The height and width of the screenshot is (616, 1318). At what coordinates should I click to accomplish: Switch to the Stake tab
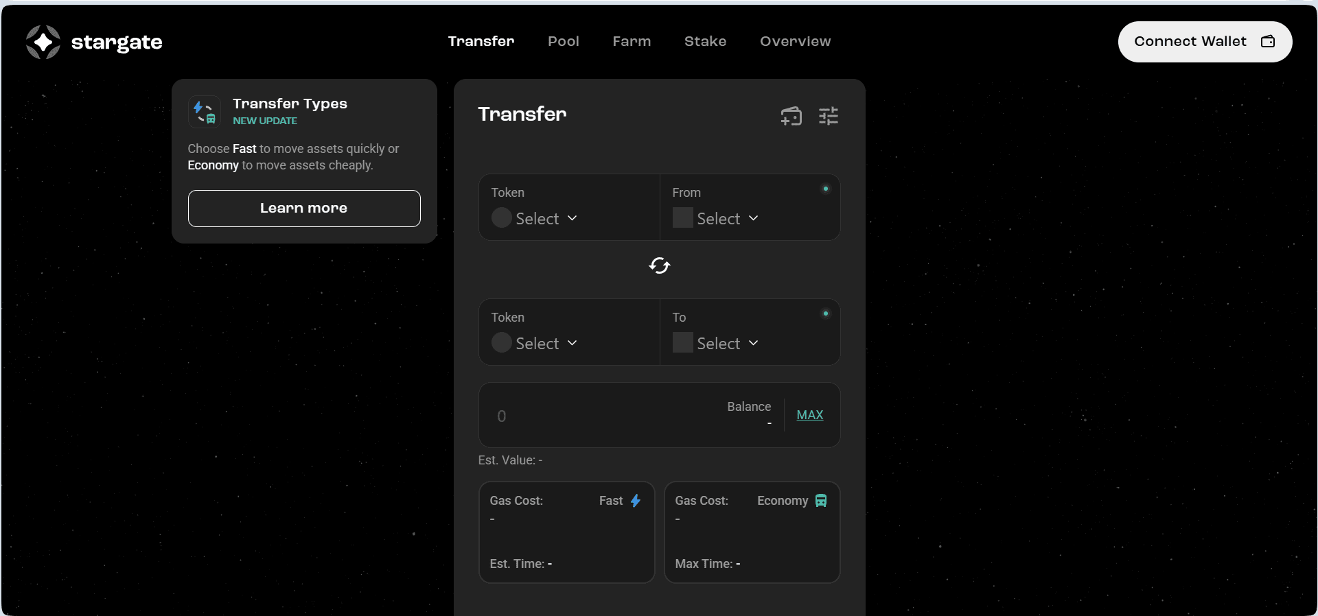(705, 41)
